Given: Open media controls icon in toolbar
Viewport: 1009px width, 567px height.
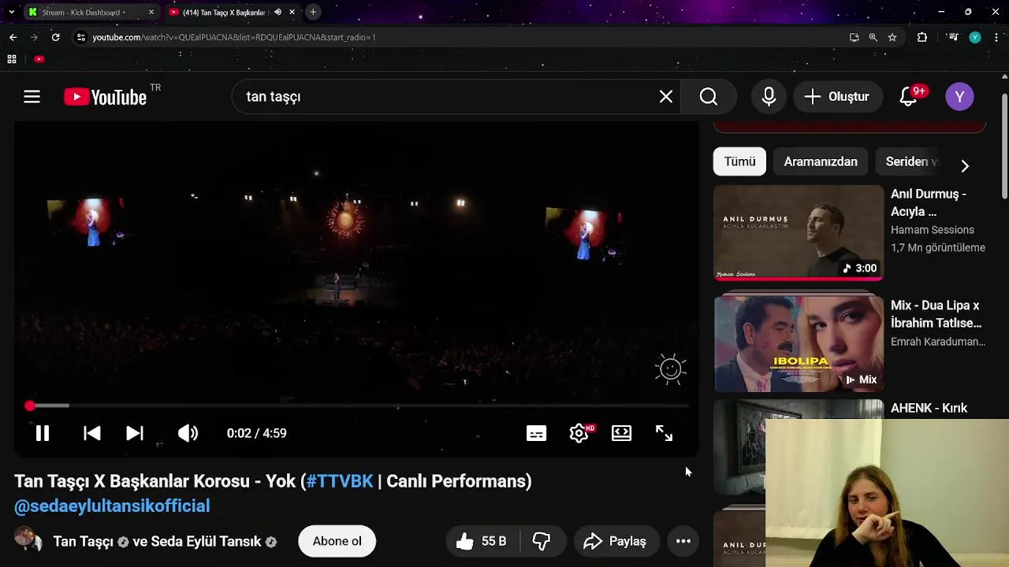Looking at the screenshot, I should (x=953, y=37).
